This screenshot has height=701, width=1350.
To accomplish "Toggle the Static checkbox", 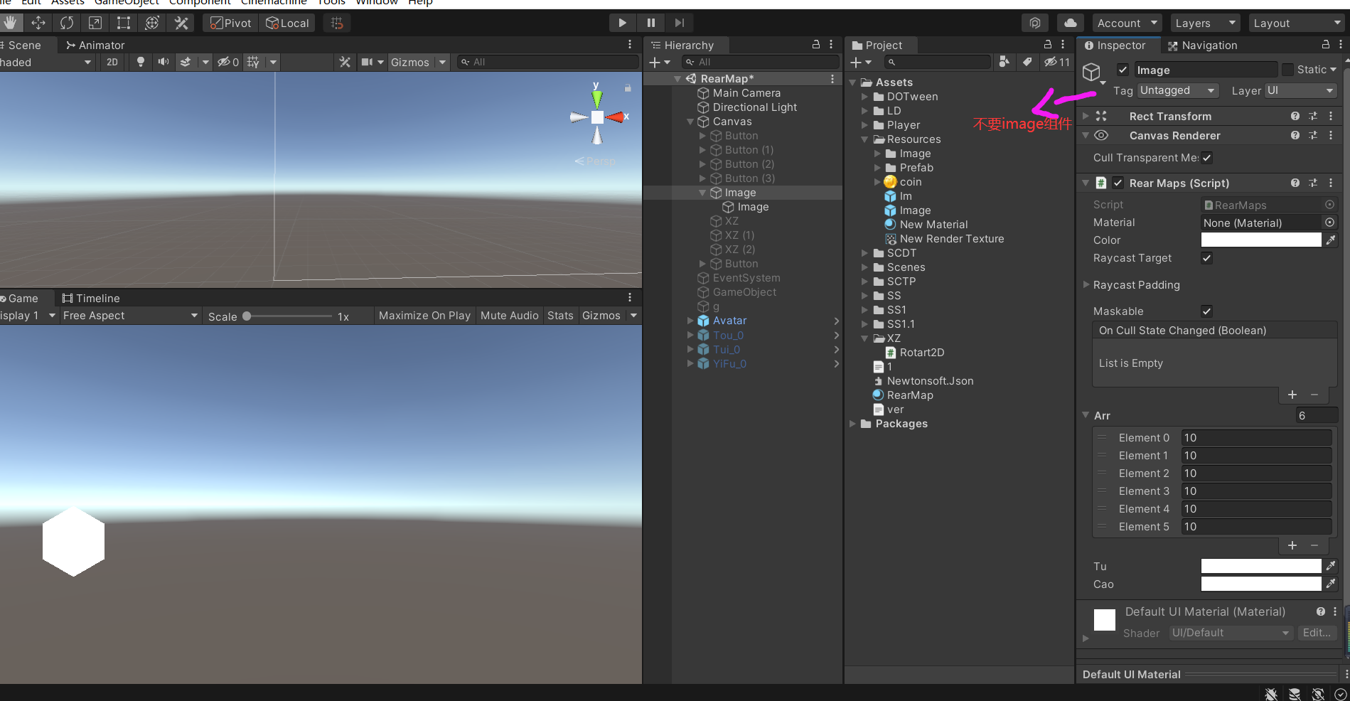I will coord(1287,70).
